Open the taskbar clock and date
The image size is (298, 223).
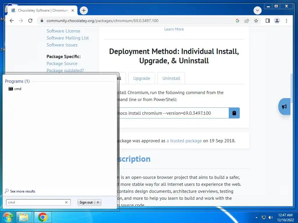coord(285,217)
